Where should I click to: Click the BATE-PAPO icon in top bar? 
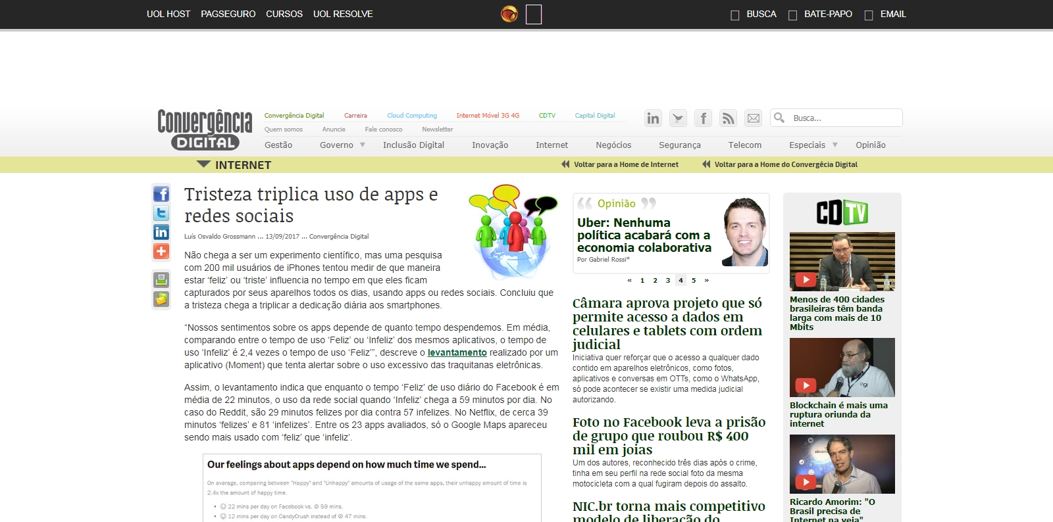792,15
